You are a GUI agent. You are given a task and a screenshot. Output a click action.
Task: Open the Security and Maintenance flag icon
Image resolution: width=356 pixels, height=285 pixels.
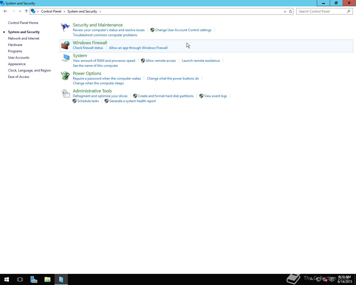(65, 27)
